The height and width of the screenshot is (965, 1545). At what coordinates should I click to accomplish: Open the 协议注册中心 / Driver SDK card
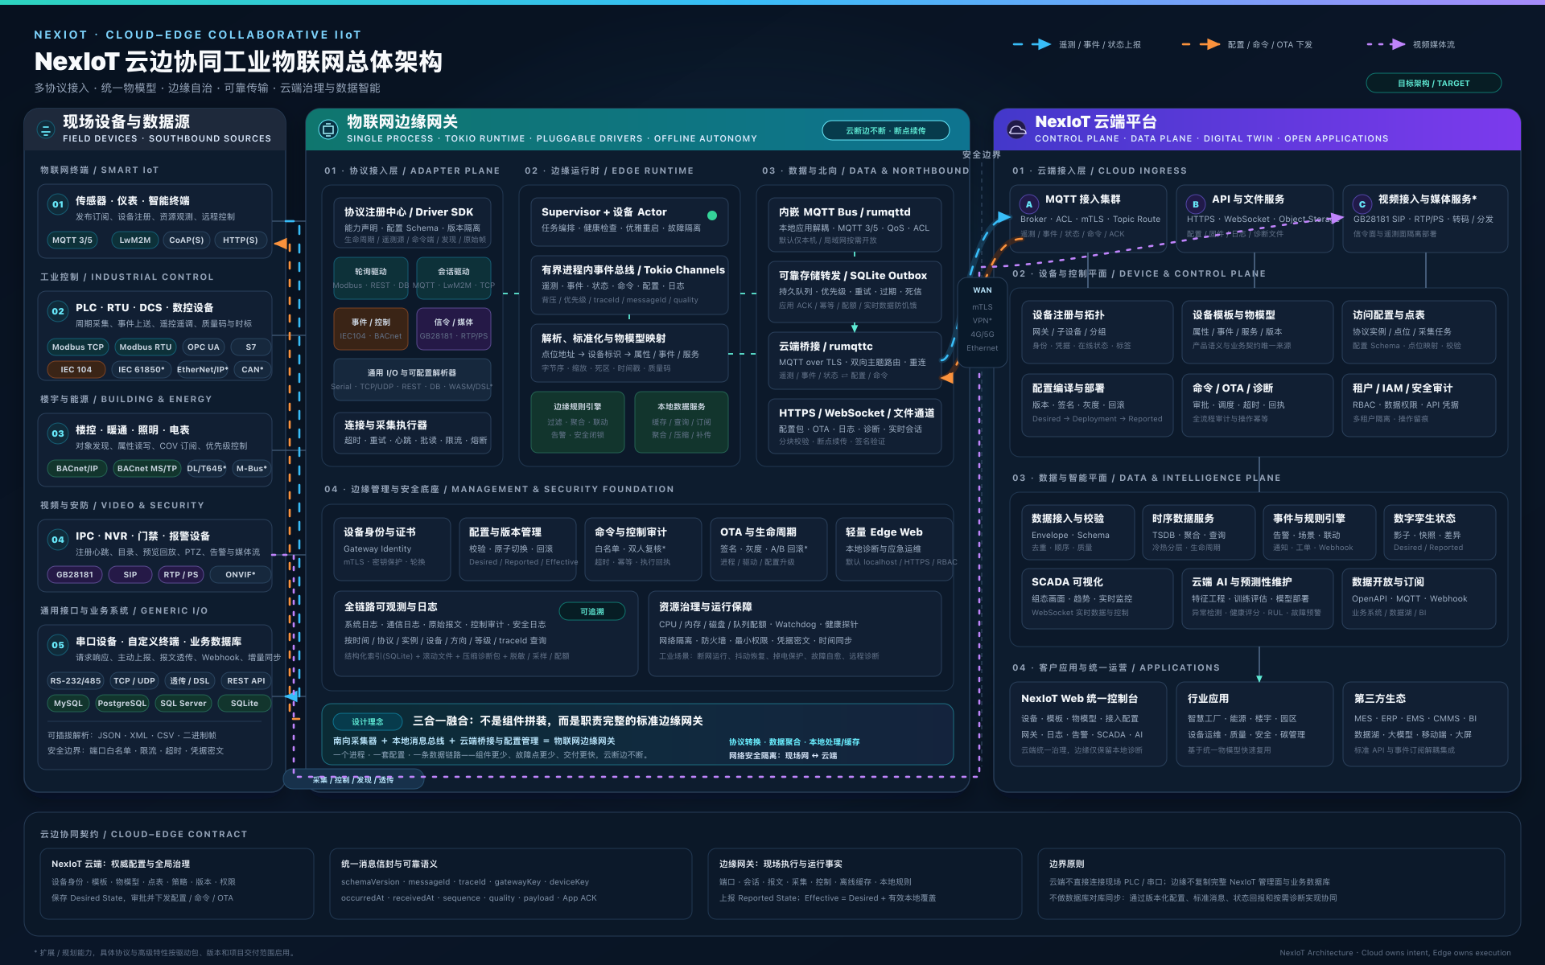tap(412, 223)
